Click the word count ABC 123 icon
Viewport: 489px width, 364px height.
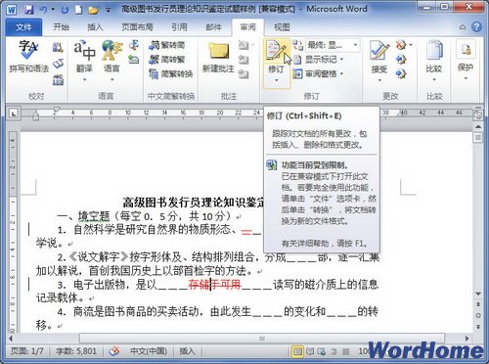(x=58, y=79)
